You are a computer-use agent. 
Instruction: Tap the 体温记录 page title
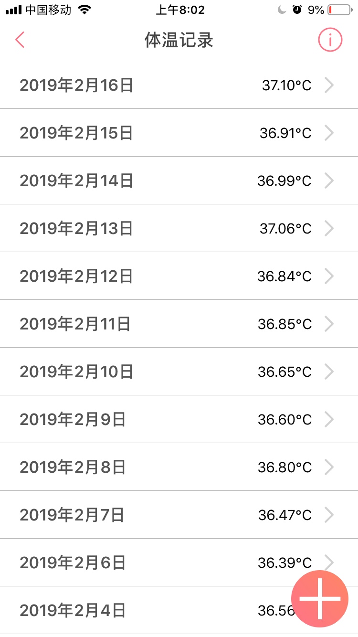pyautogui.click(x=179, y=41)
